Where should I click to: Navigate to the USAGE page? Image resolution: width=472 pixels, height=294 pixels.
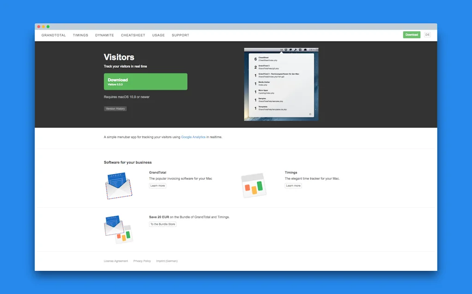coord(159,35)
